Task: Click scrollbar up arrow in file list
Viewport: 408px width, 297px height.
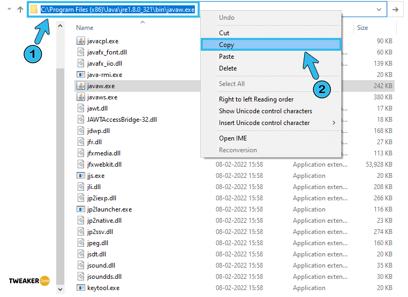Action: pos(60,26)
